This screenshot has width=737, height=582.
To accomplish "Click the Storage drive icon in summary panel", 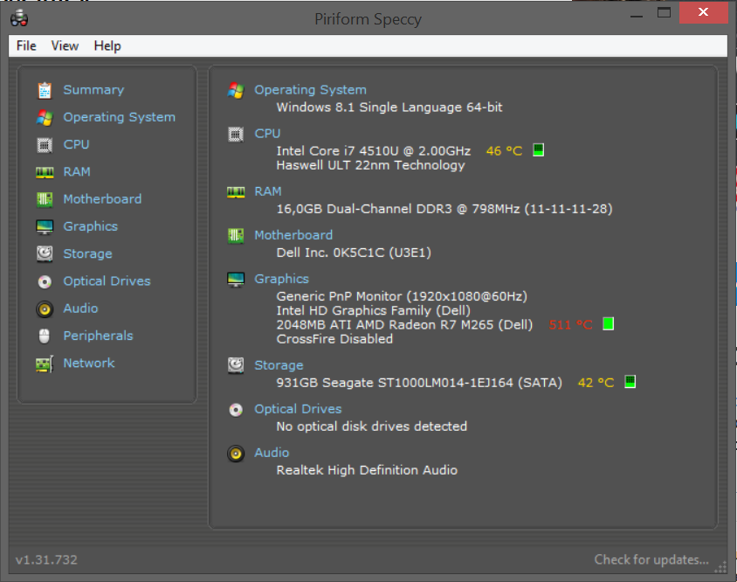I will (236, 365).
